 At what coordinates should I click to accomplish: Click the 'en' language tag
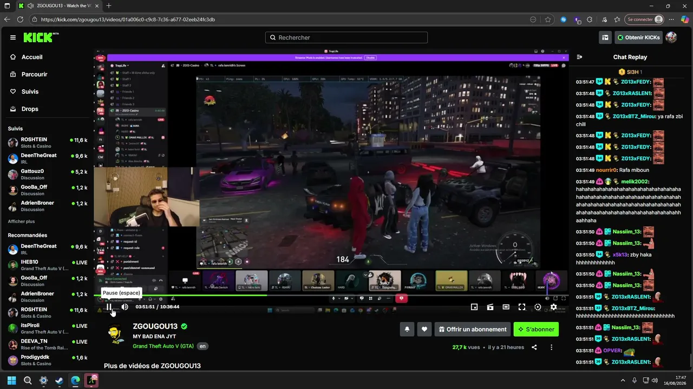click(202, 346)
